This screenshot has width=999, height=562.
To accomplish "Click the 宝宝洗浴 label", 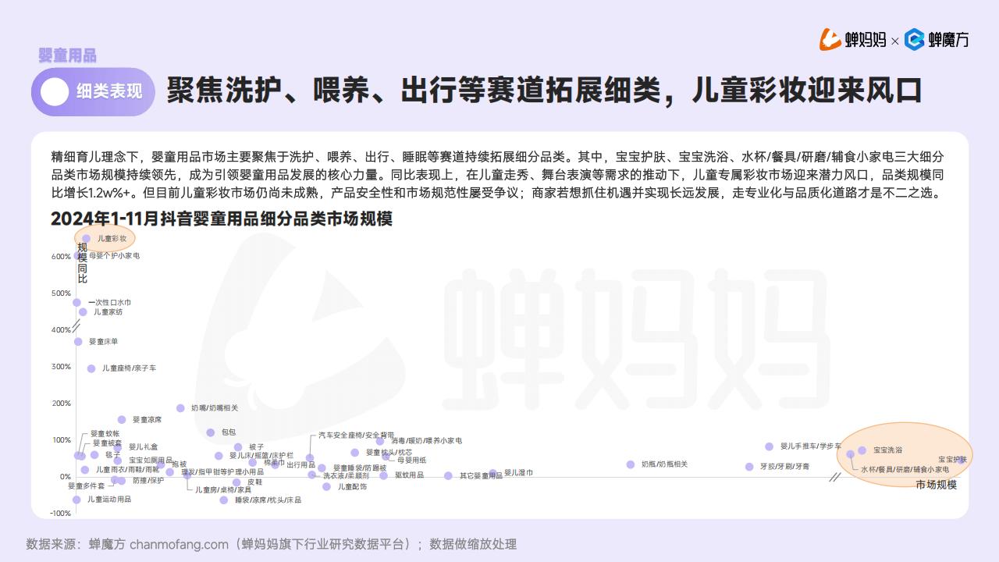I will pos(888,450).
